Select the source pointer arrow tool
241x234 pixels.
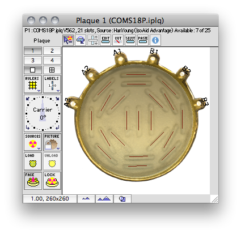[68, 40]
